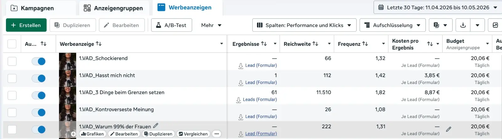Open ad name 1.VAD_3 Dinge beim Grenzen setzen
This screenshot has height=139, width=502.
click(x=122, y=93)
